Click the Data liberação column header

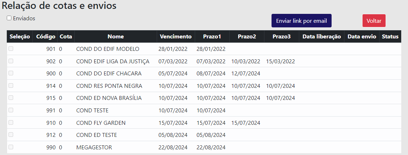tap(322, 36)
